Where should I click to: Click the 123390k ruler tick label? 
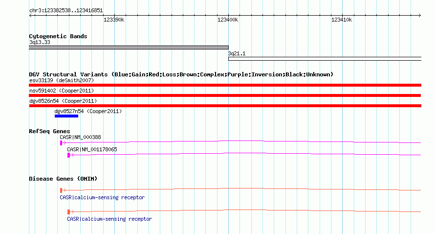tap(114, 20)
